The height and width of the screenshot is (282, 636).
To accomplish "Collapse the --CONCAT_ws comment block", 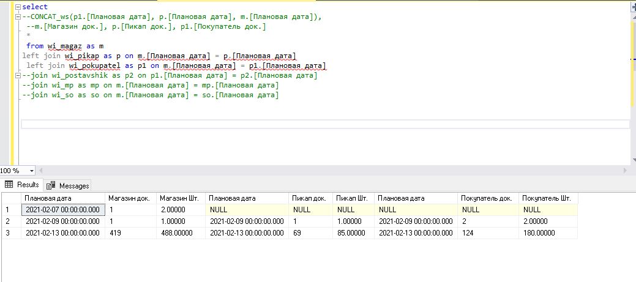I will tap(17, 17).
